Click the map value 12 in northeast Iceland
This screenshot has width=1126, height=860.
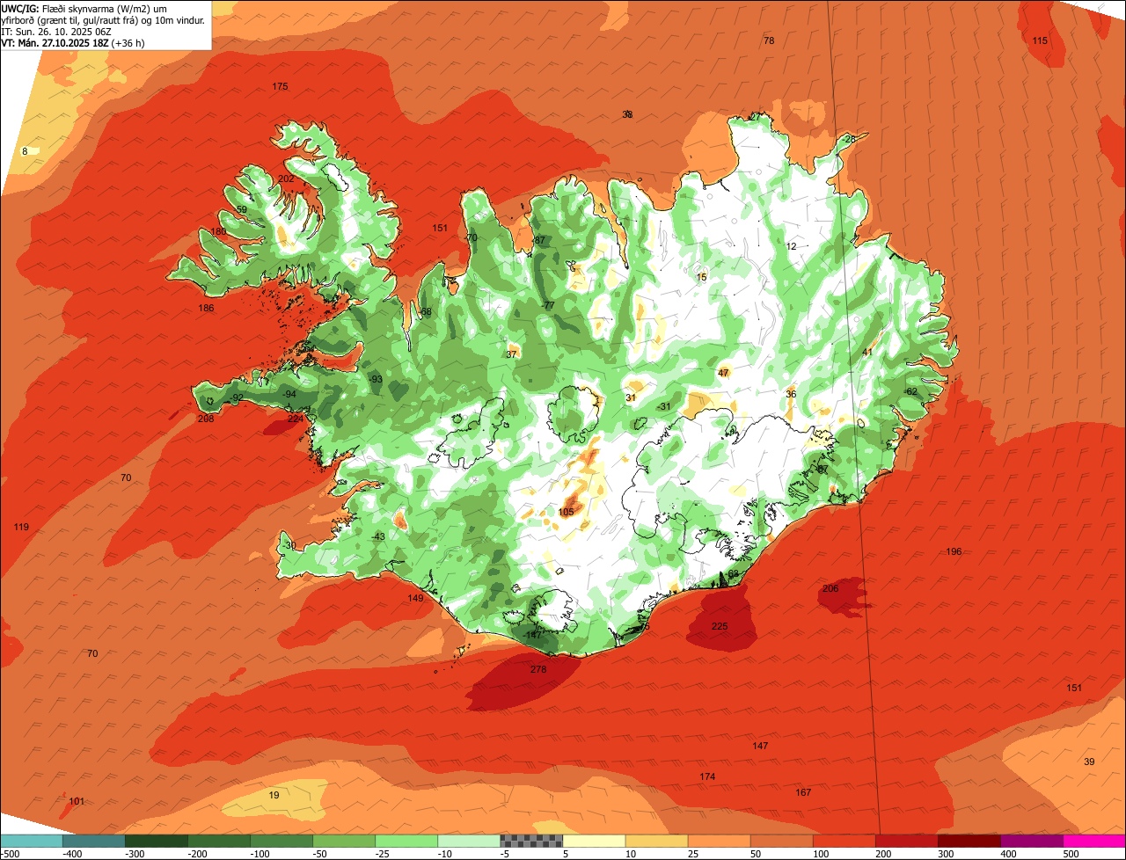pyautogui.click(x=791, y=246)
